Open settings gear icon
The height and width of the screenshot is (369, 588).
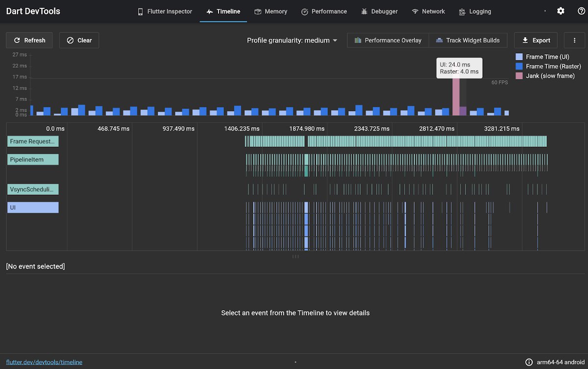tap(561, 11)
